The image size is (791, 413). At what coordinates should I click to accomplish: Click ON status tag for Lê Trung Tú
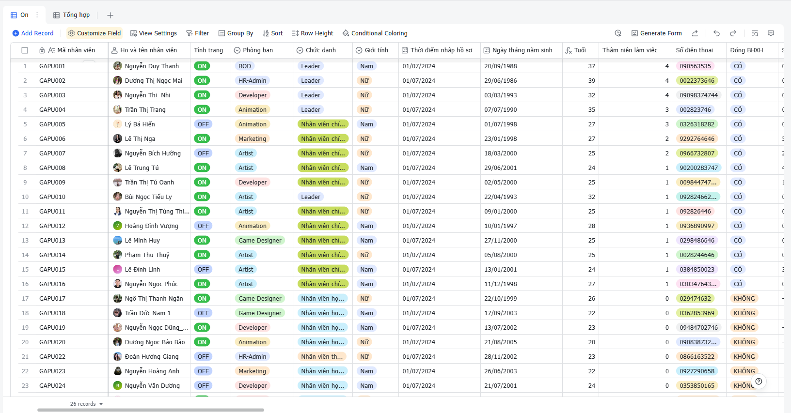click(x=202, y=168)
